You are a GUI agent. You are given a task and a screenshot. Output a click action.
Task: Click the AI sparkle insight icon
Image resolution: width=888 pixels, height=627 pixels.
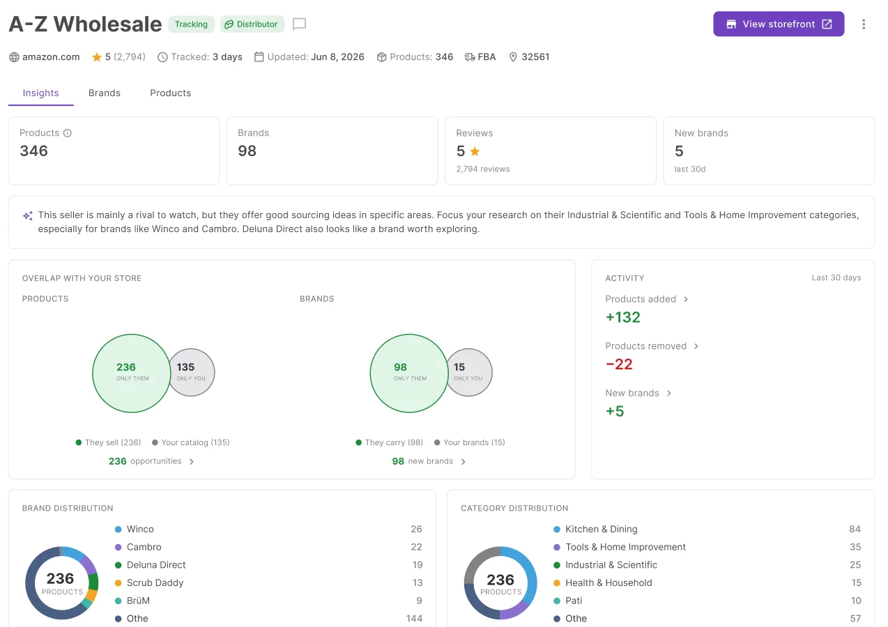[28, 216]
